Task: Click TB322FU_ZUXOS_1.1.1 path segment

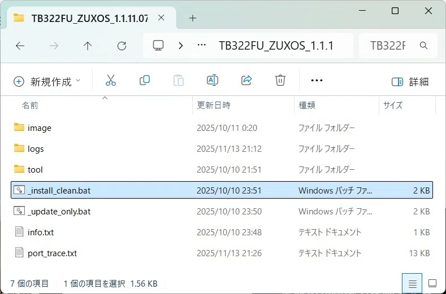Action: click(276, 46)
